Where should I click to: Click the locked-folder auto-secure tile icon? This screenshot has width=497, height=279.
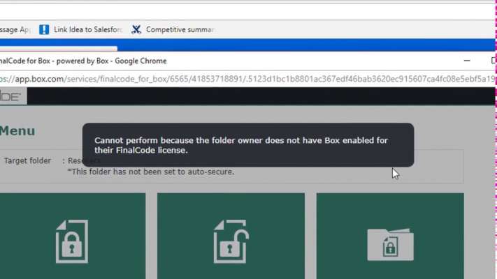click(x=390, y=245)
